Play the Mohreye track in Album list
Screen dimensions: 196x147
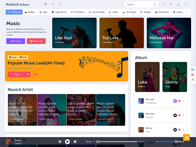pos(175,115)
